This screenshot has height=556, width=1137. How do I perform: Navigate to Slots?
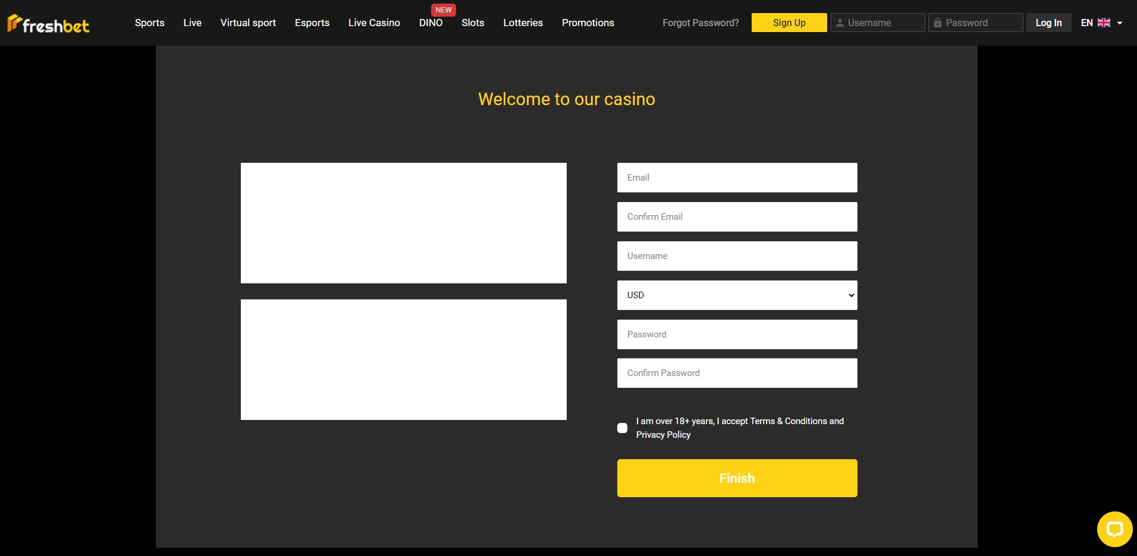473,23
